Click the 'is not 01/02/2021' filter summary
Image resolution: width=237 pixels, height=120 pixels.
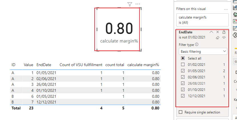click(x=192, y=37)
